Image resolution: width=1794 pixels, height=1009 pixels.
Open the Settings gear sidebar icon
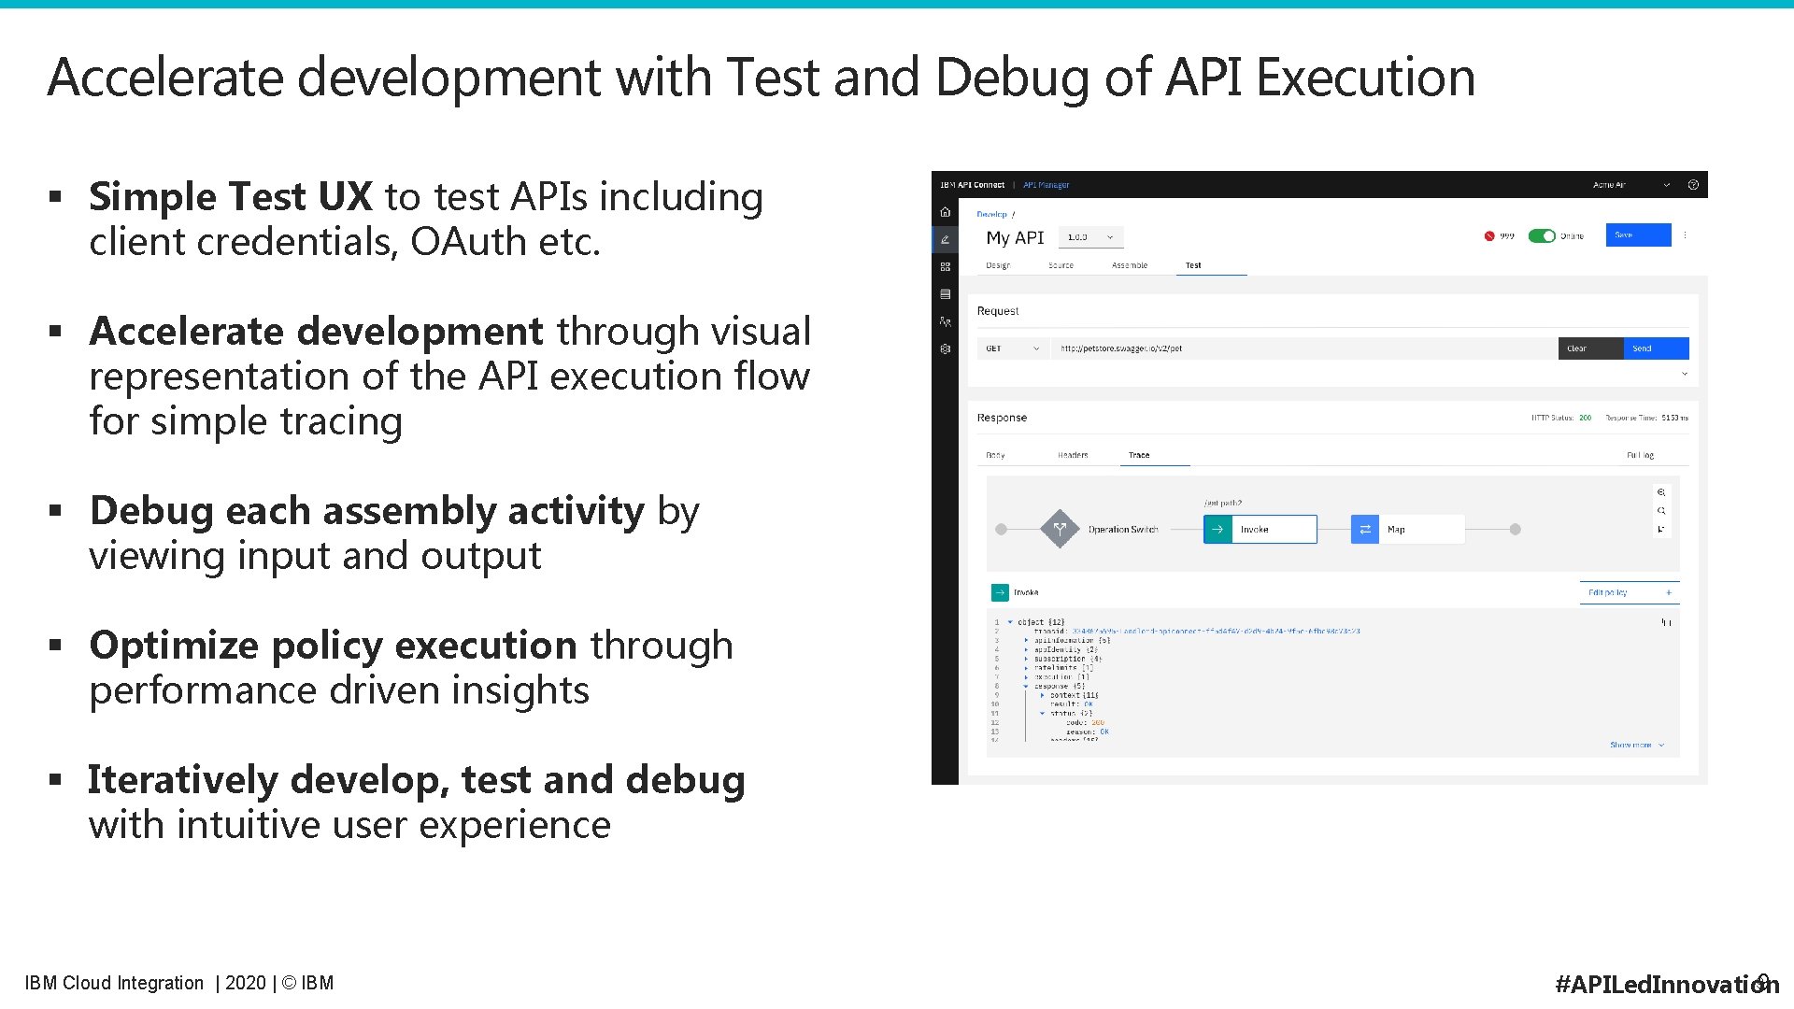[x=945, y=348]
